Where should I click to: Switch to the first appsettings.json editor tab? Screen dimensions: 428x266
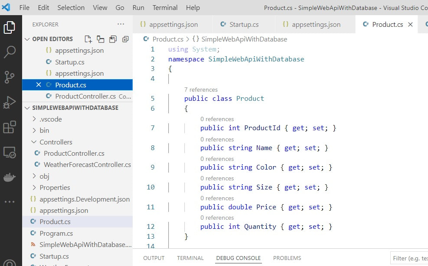[x=173, y=25]
